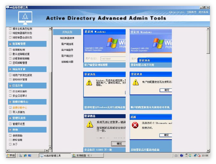Click the red shield tray icon
Screen dimensions: 216x164
(199, 155)
